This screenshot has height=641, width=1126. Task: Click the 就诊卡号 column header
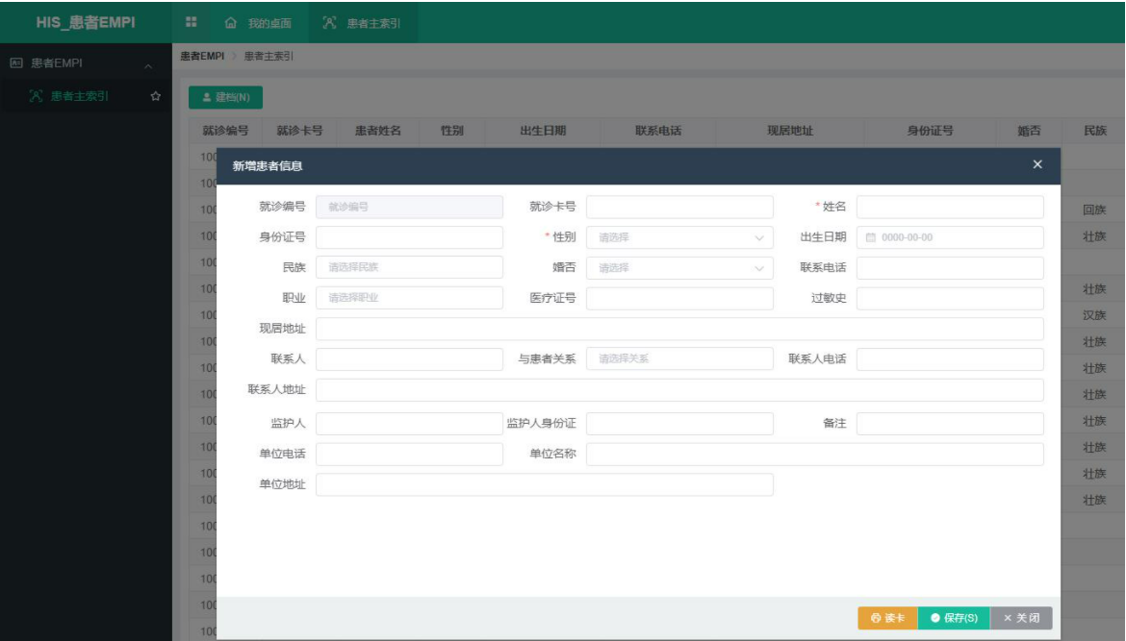click(299, 131)
